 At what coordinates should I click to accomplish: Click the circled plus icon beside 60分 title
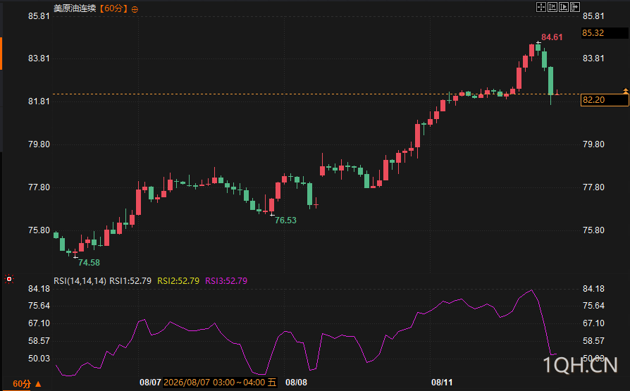(x=135, y=9)
